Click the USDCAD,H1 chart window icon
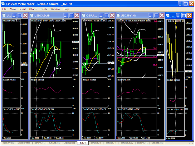195x146 pixels. click(32, 15)
